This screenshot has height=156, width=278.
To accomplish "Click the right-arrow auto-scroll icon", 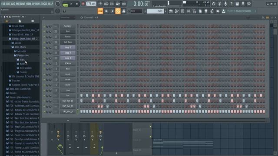I will click(x=106, y=11).
